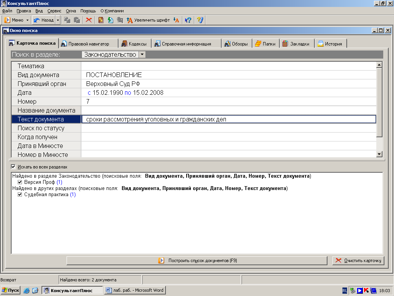Open the Правка menu

click(23, 11)
